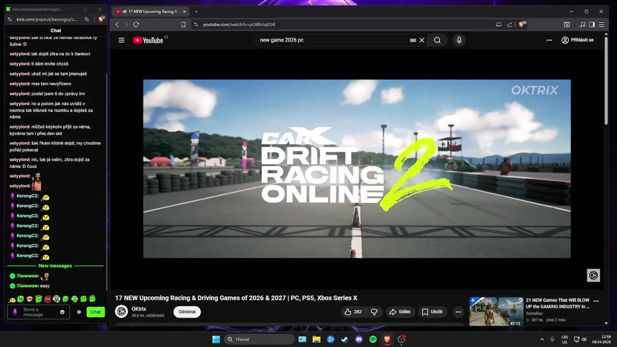Open the OKtrix channel name link
Viewport: 617px width, 347px height.
(x=139, y=309)
